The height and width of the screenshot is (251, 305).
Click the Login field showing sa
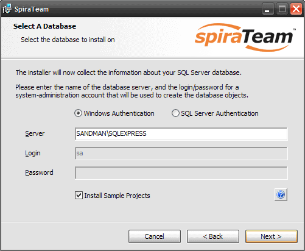(181, 154)
